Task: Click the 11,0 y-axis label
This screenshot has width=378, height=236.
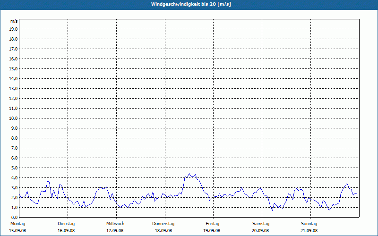Action: point(14,109)
